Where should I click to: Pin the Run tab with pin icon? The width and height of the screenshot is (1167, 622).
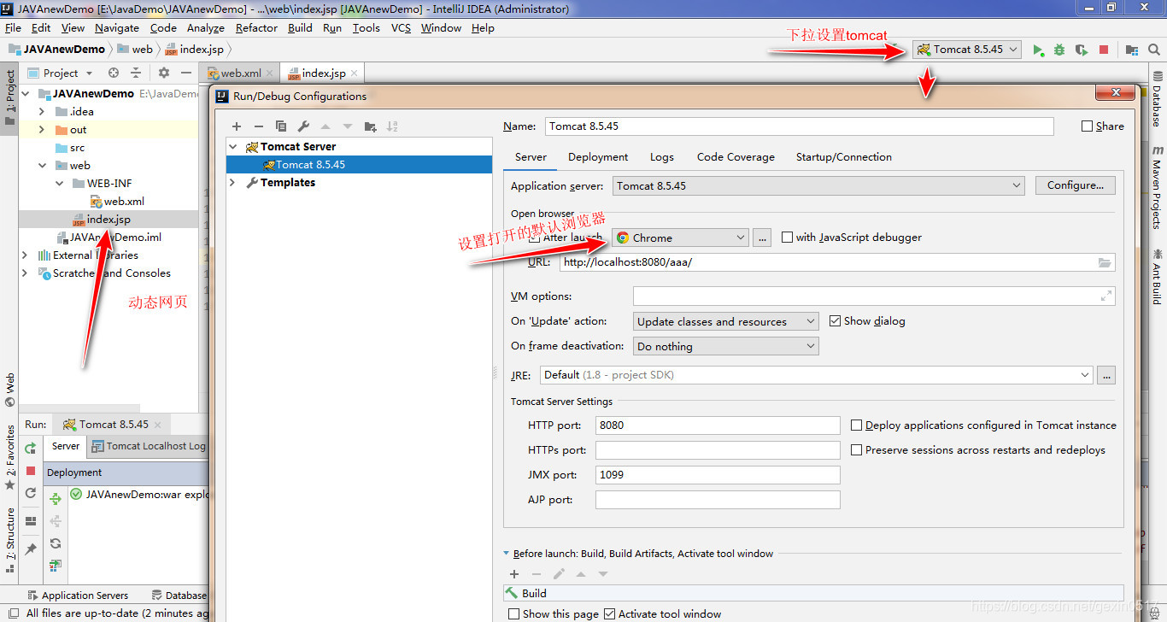pyautogui.click(x=31, y=549)
